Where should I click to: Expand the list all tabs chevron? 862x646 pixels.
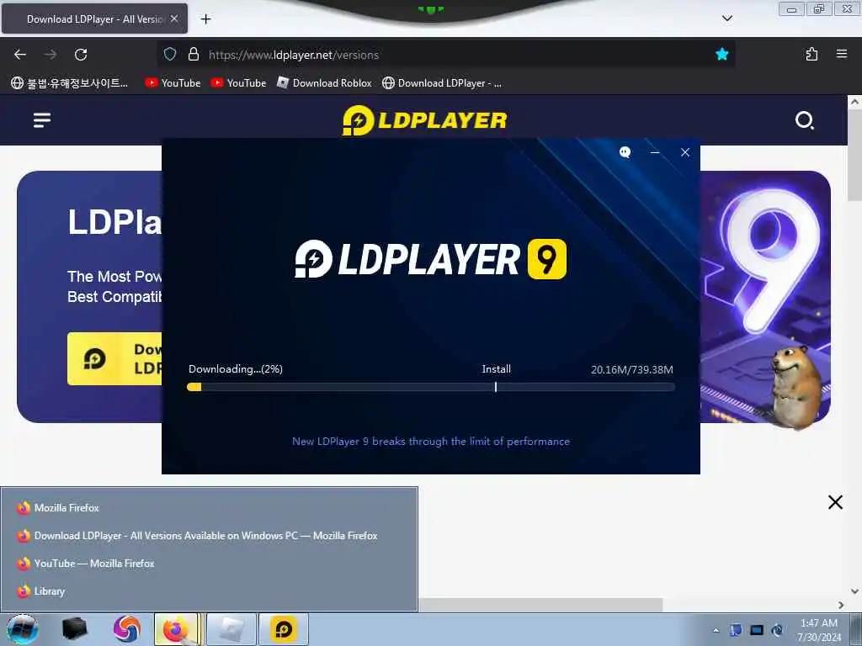click(726, 19)
